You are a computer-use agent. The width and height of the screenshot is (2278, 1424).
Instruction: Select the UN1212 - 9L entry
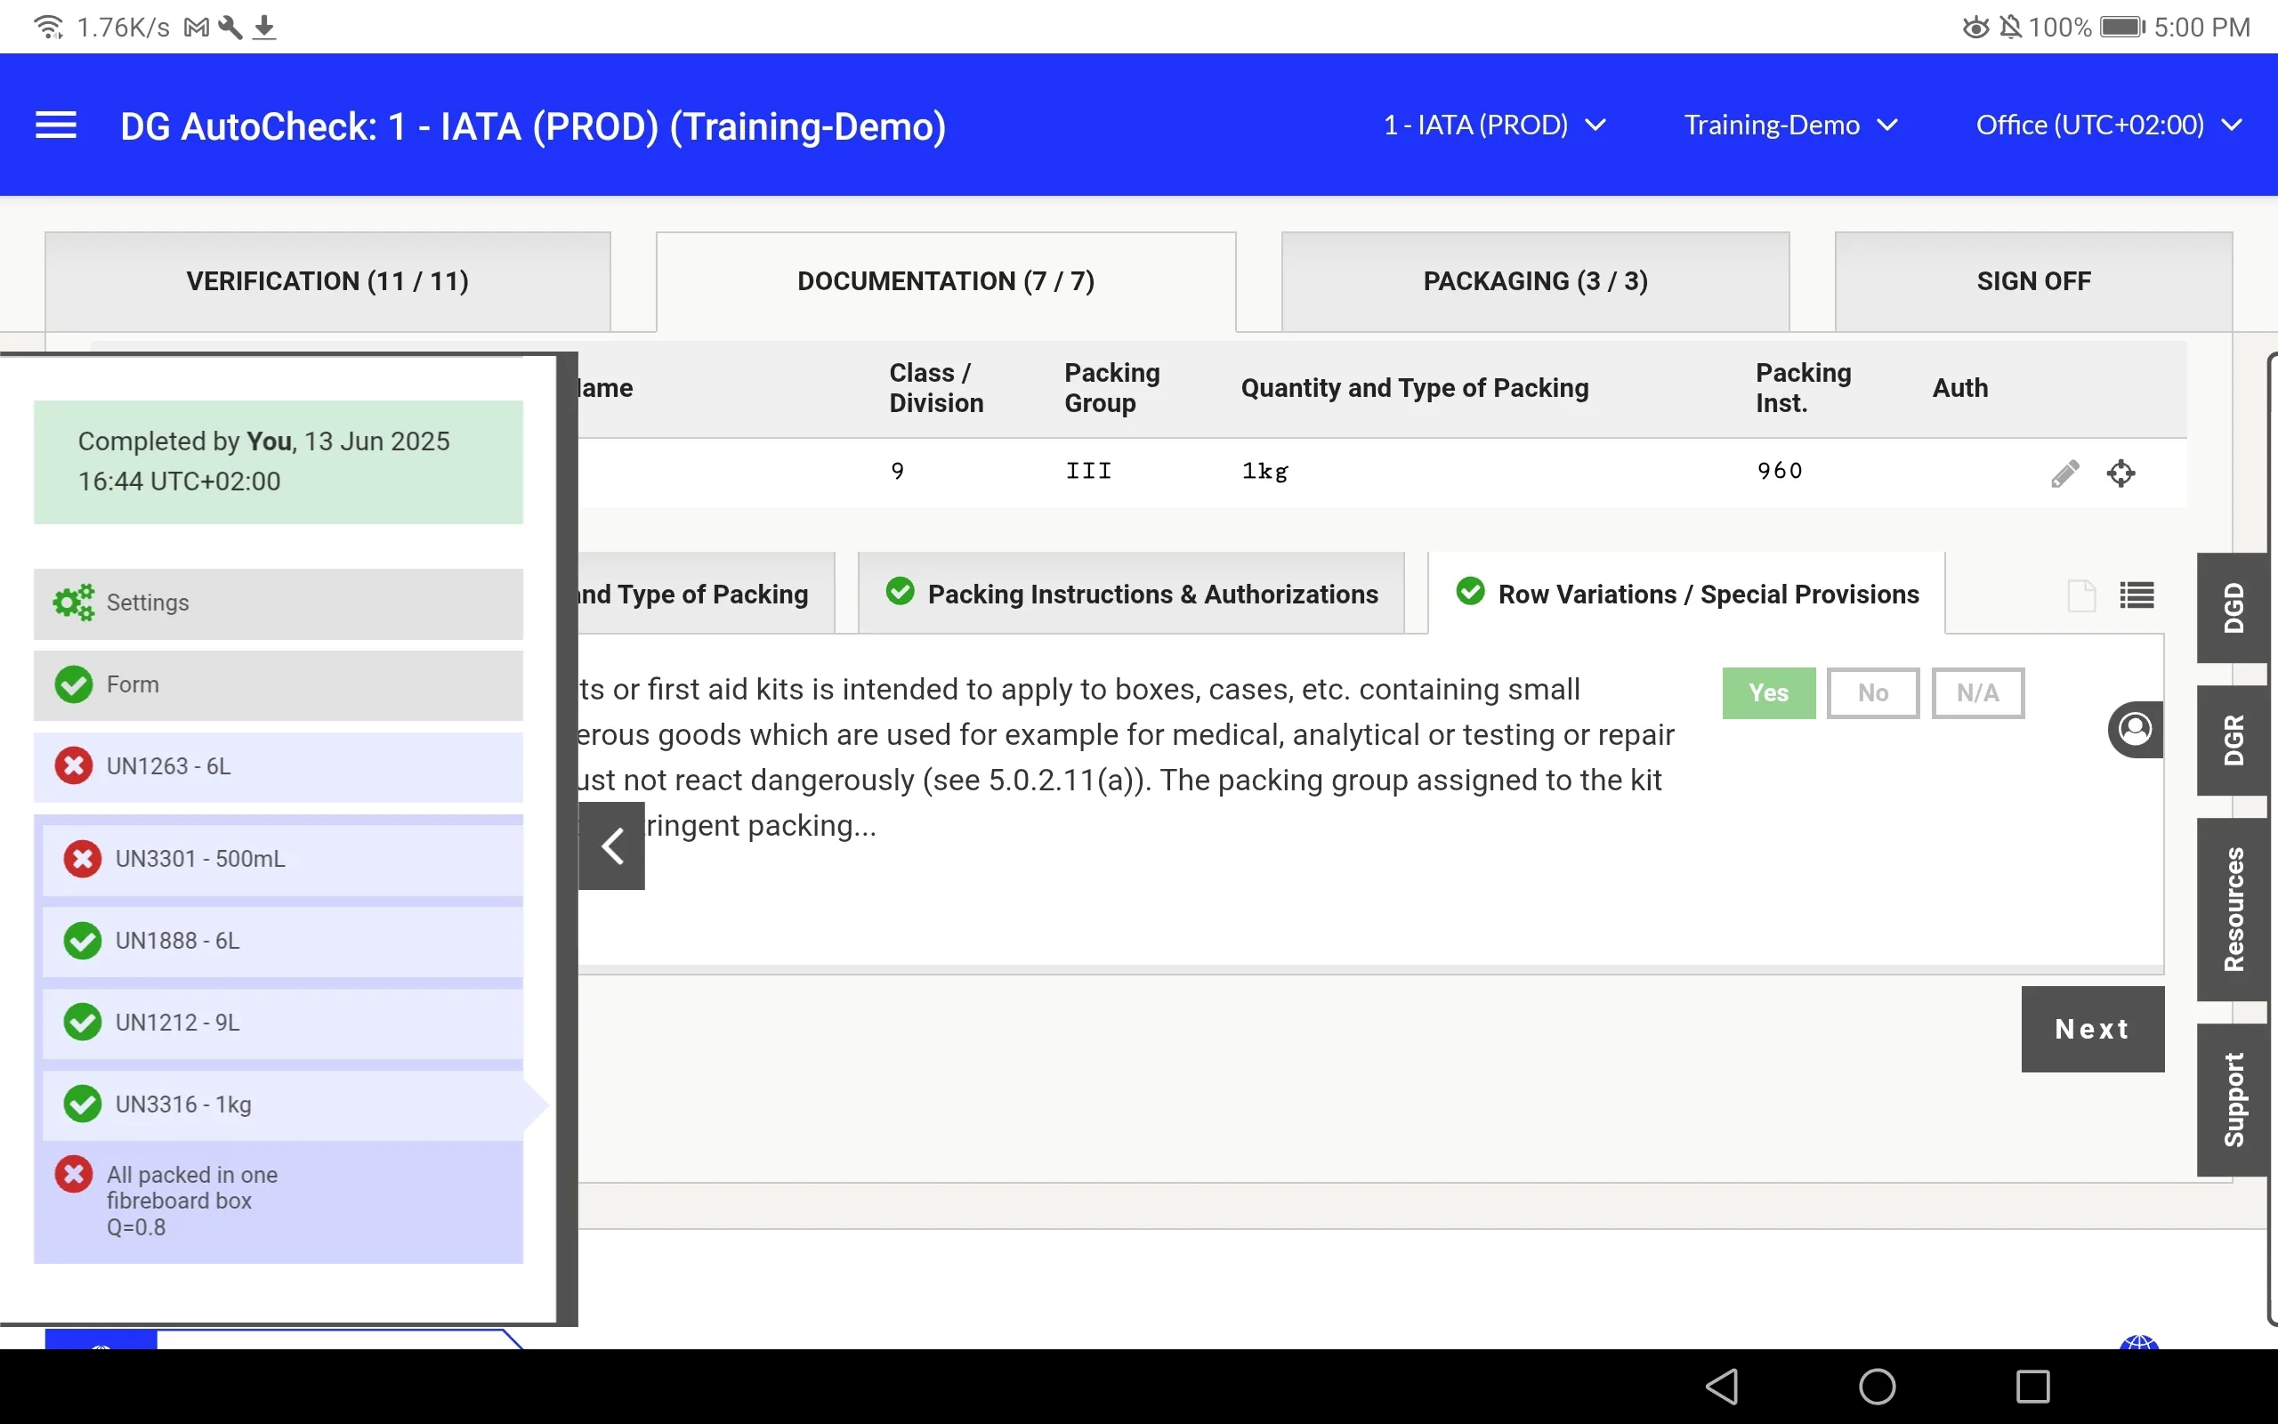pos(282,1023)
